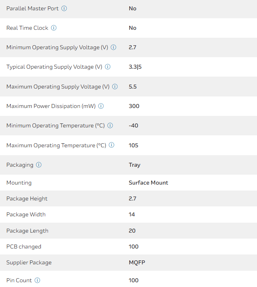
Task: Click the PCB changed label
Action: [24, 247]
